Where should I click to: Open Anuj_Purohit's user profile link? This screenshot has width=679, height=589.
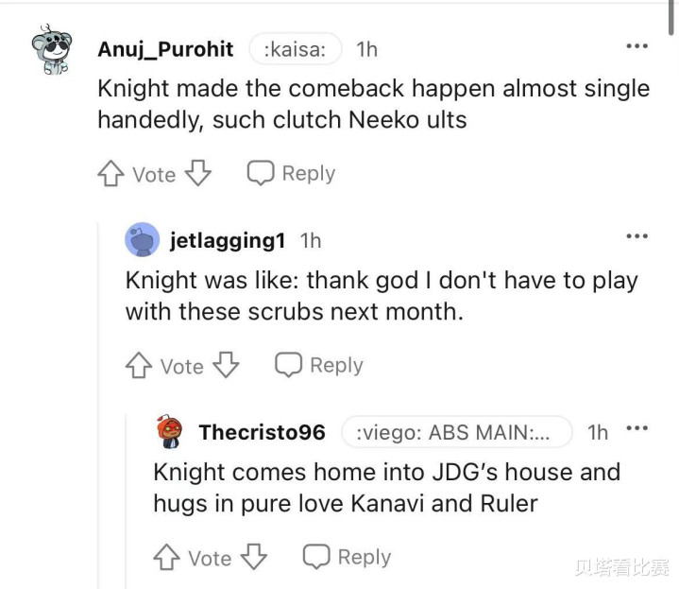(x=165, y=49)
